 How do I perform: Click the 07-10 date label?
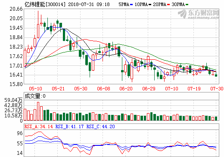(171, 89)
